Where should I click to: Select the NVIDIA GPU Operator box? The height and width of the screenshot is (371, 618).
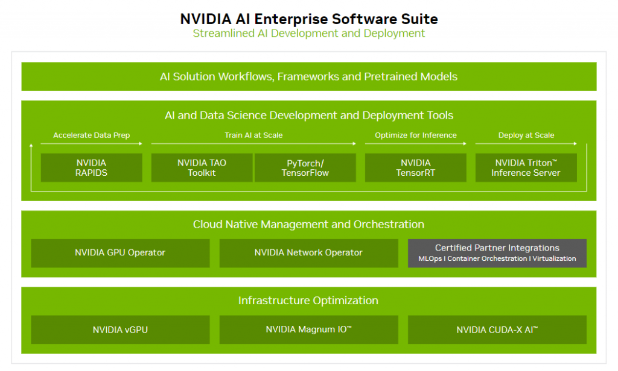120,253
